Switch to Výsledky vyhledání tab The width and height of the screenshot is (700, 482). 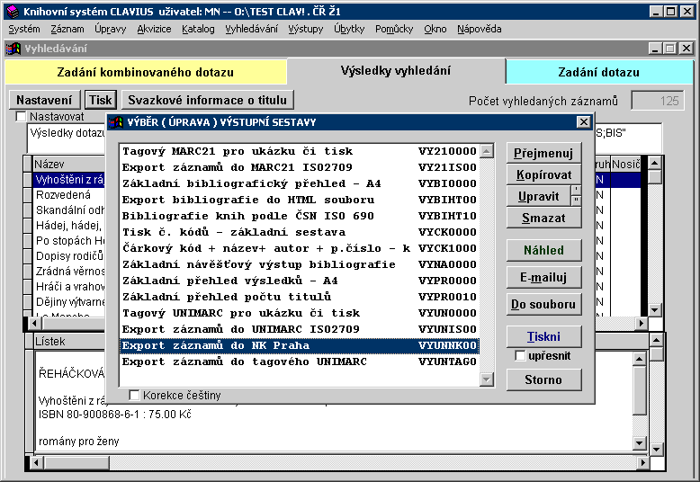pyautogui.click(x=396, y=70)
